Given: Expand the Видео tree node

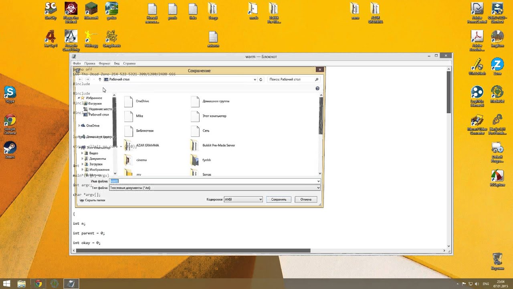Looking at the screenshot, I should click(82, 153).
